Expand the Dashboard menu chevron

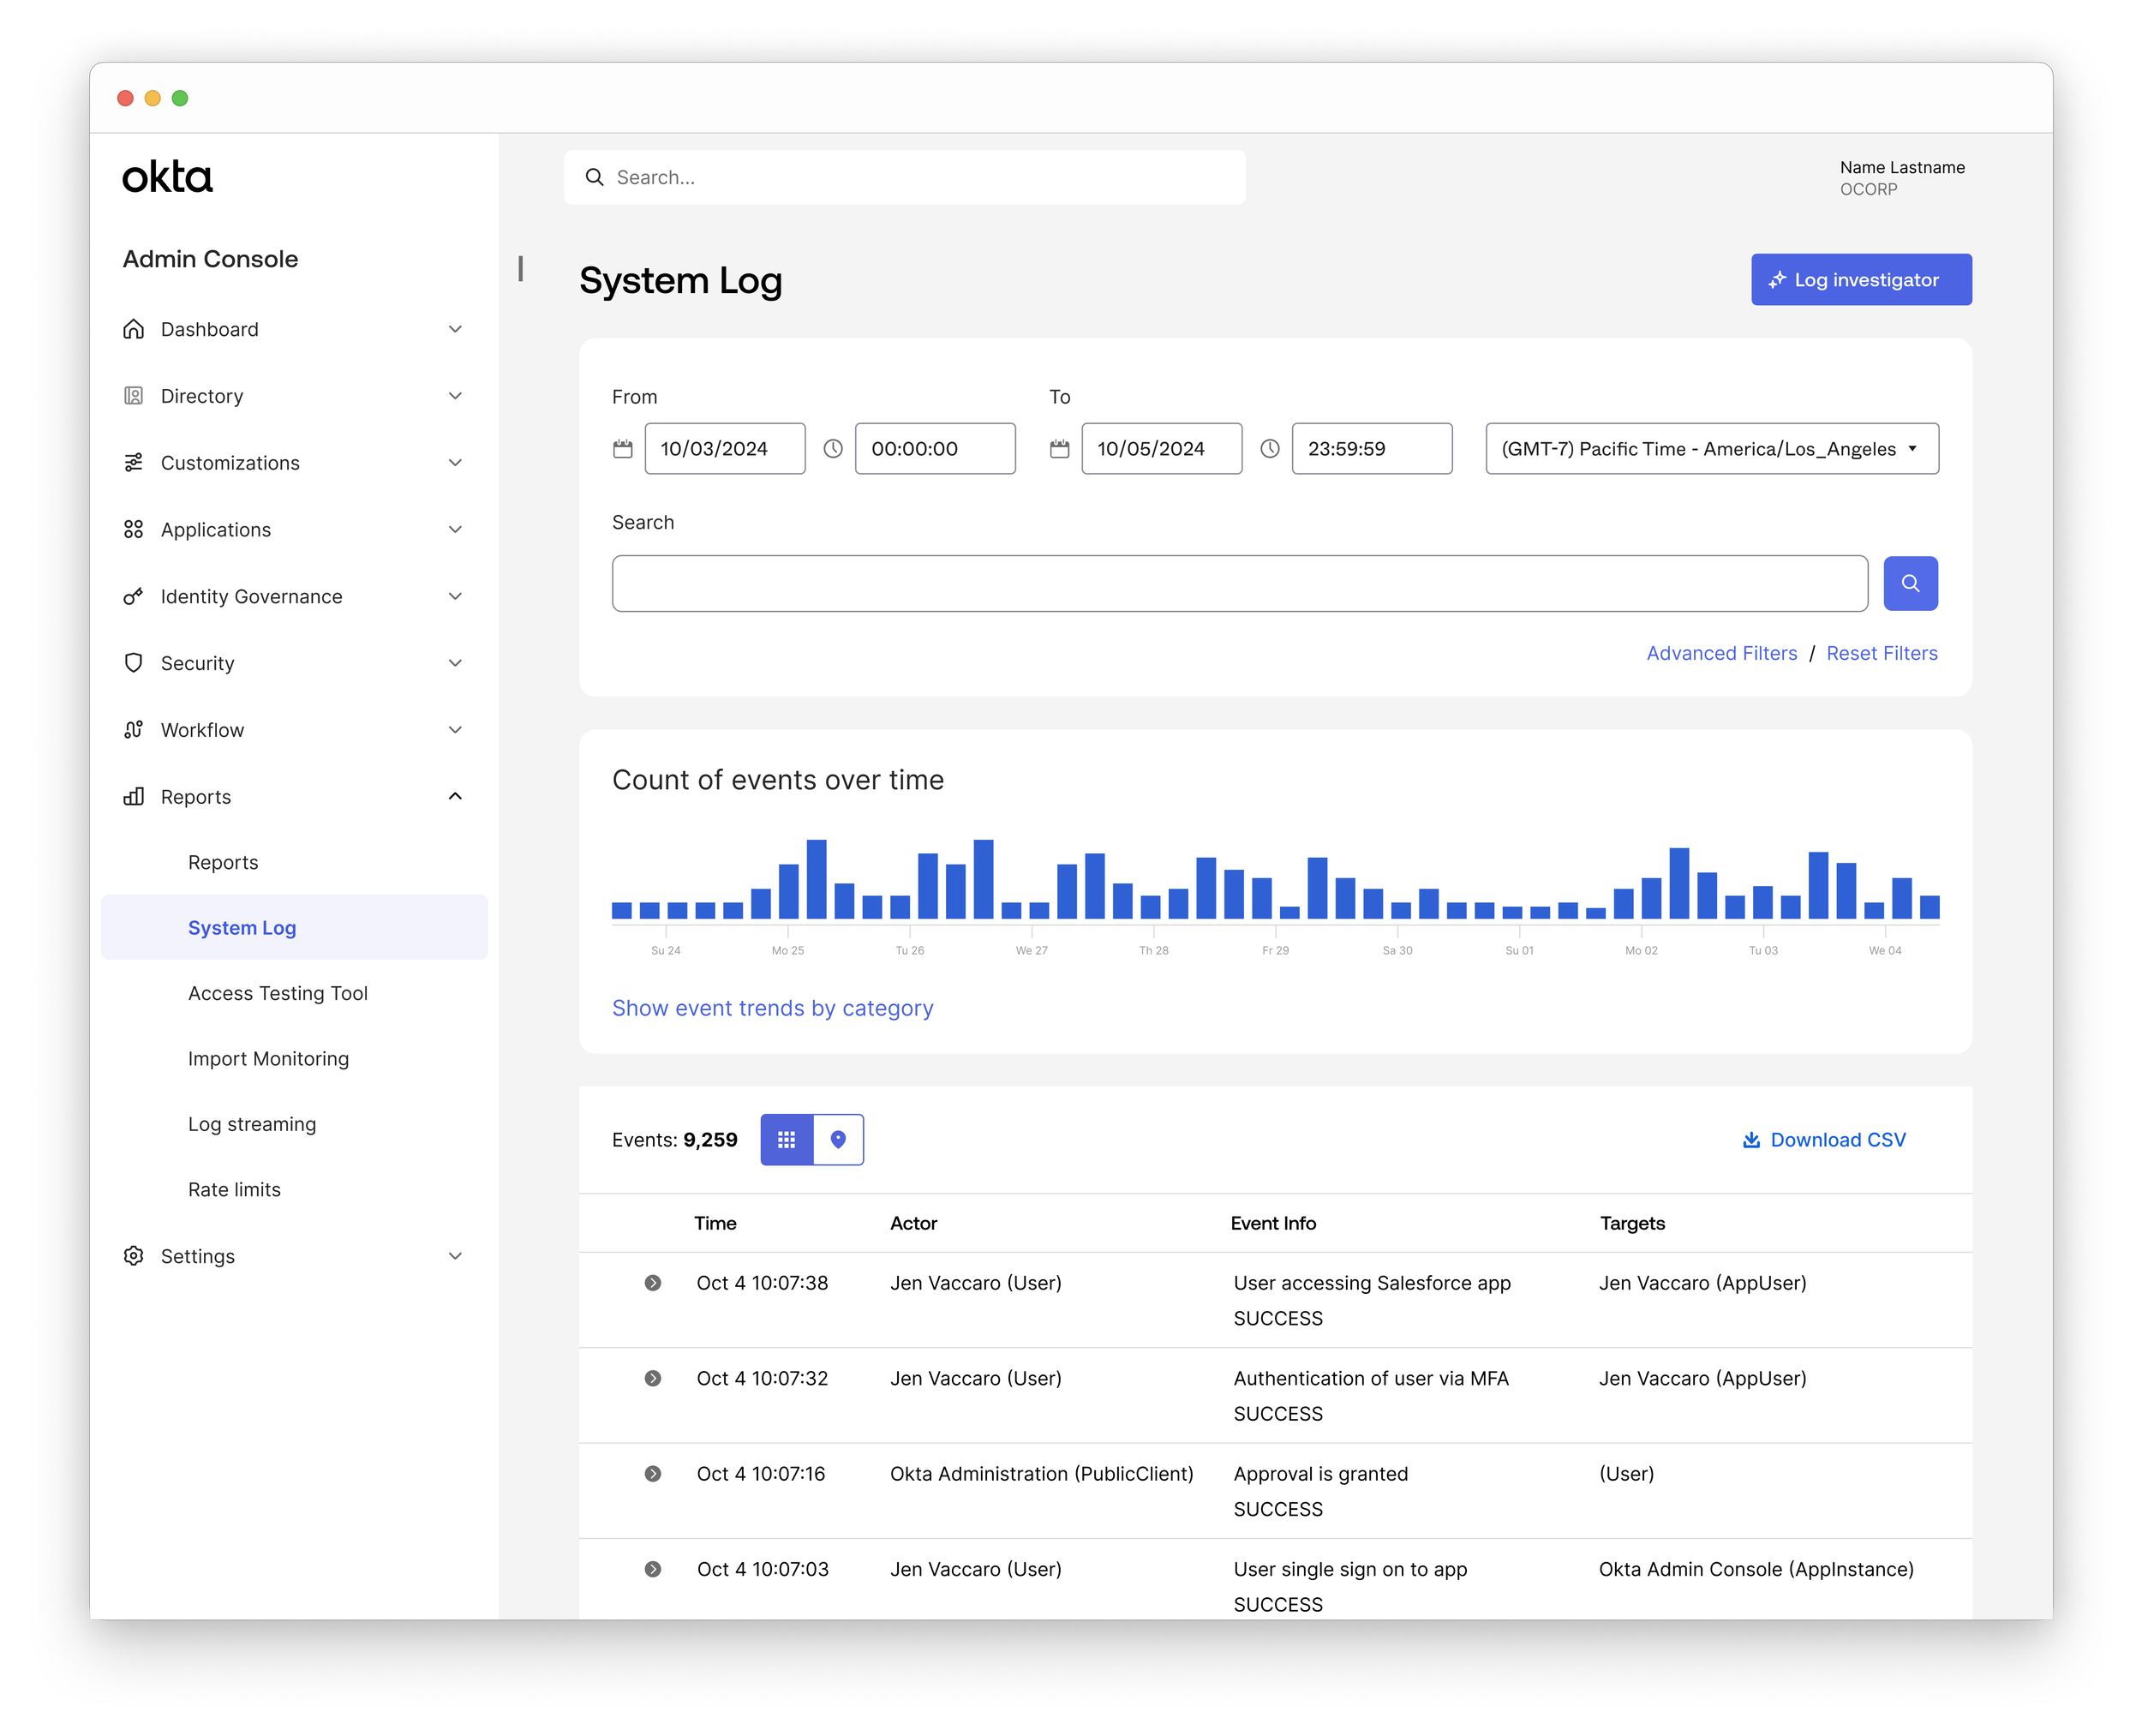pos(455,329)
